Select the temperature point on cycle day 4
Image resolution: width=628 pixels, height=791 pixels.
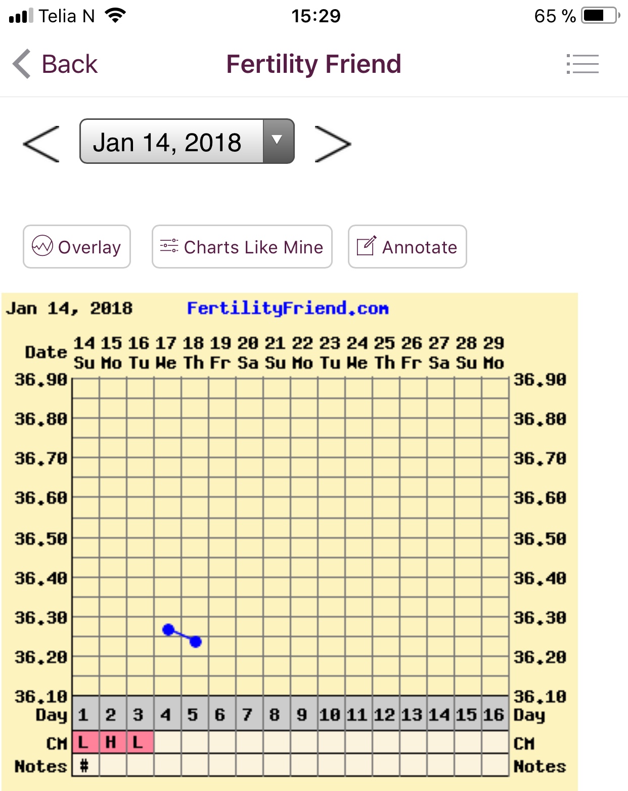tap(168, 630)
